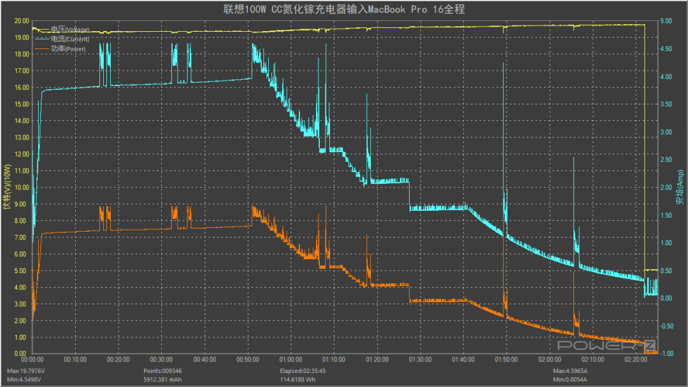Click the 2.50 amp axis label
Viewport: 688px width, 387px height.
coord(666,160)
